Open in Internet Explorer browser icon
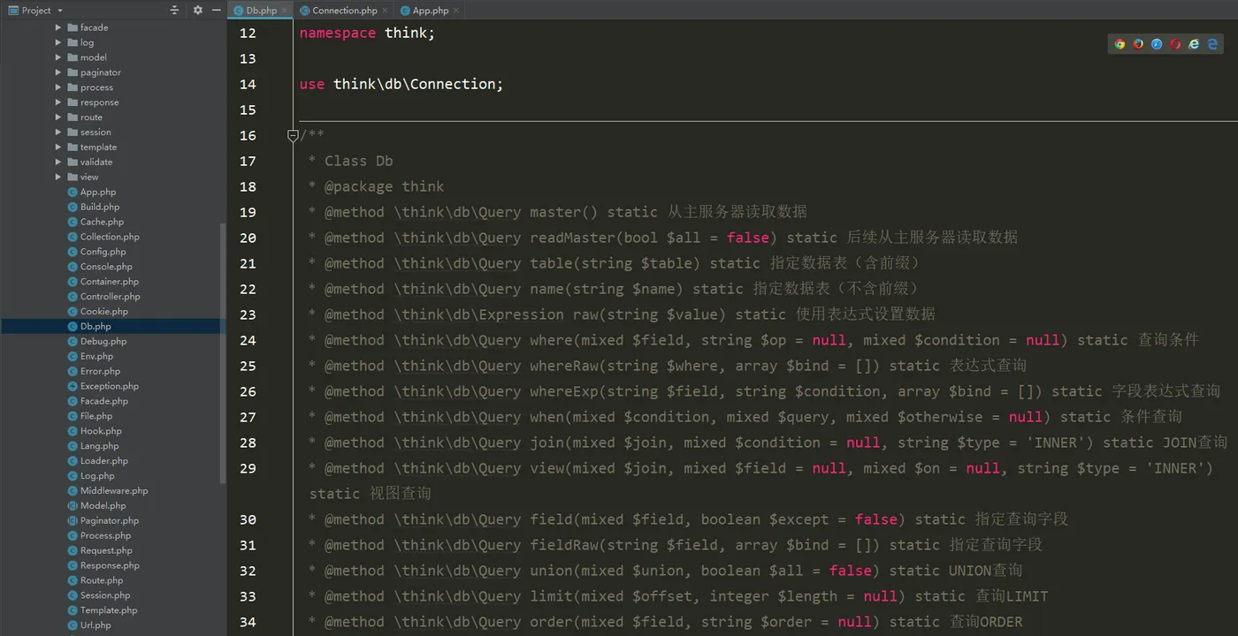This screenshot has width=1238, height=636. (1194, 43)
